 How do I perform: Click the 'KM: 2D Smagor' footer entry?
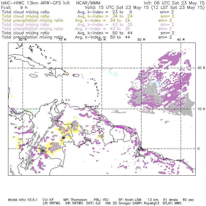coord(118,203)
